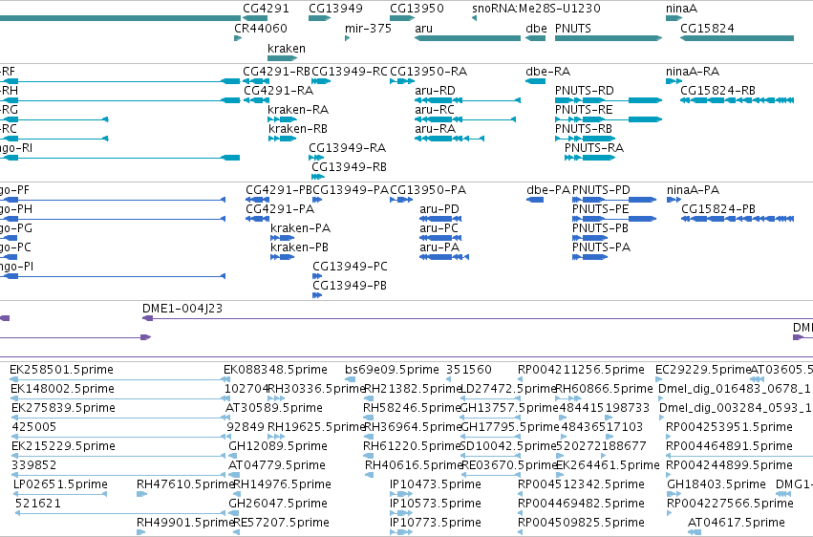Select transcript label PNUTS-RB

[584, 129]
